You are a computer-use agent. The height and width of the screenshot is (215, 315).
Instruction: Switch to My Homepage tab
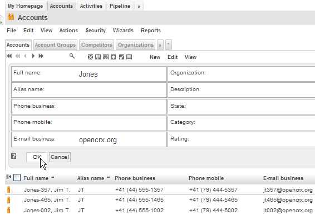click(x=25, y=6)
